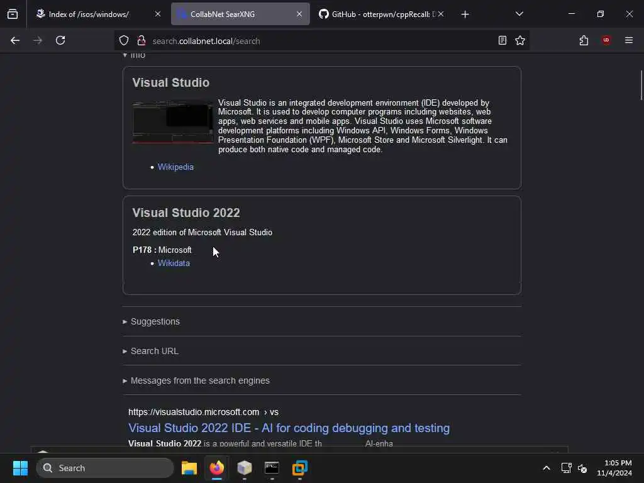Open the tracking protection shield icon
The height and width of the screenshot is (483, 644).
tap(124, 40)
